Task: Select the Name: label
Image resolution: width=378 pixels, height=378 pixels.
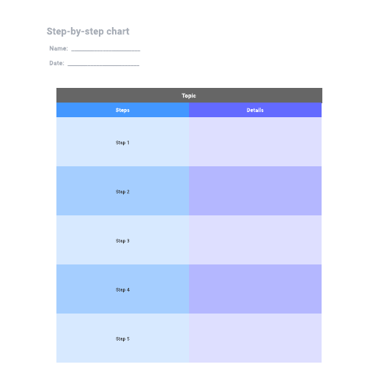Action: [x=59, y=48]
